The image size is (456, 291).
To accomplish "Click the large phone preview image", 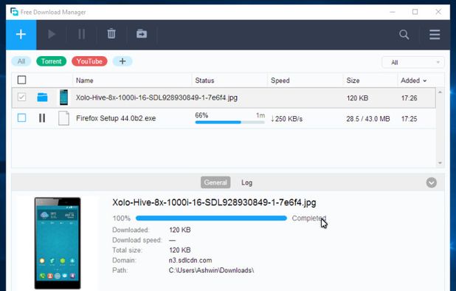I will (58, 243).
